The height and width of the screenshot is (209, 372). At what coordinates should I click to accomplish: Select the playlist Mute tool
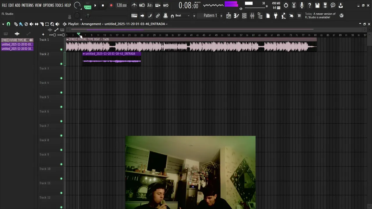[31, 24]
